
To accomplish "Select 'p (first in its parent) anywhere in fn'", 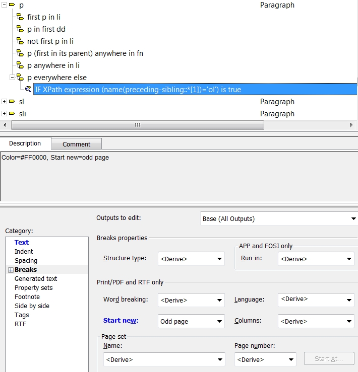I will [x=85, y=53].
